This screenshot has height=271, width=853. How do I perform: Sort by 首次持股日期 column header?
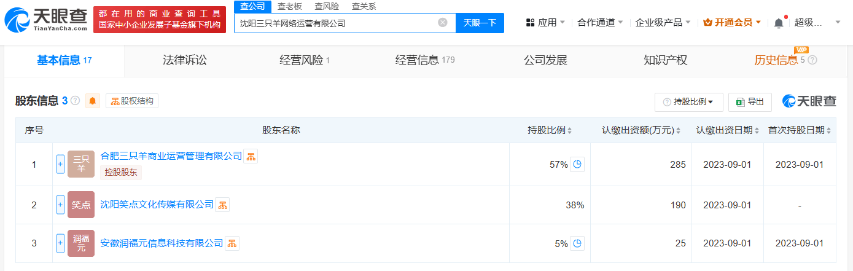(x=800, y=130)
